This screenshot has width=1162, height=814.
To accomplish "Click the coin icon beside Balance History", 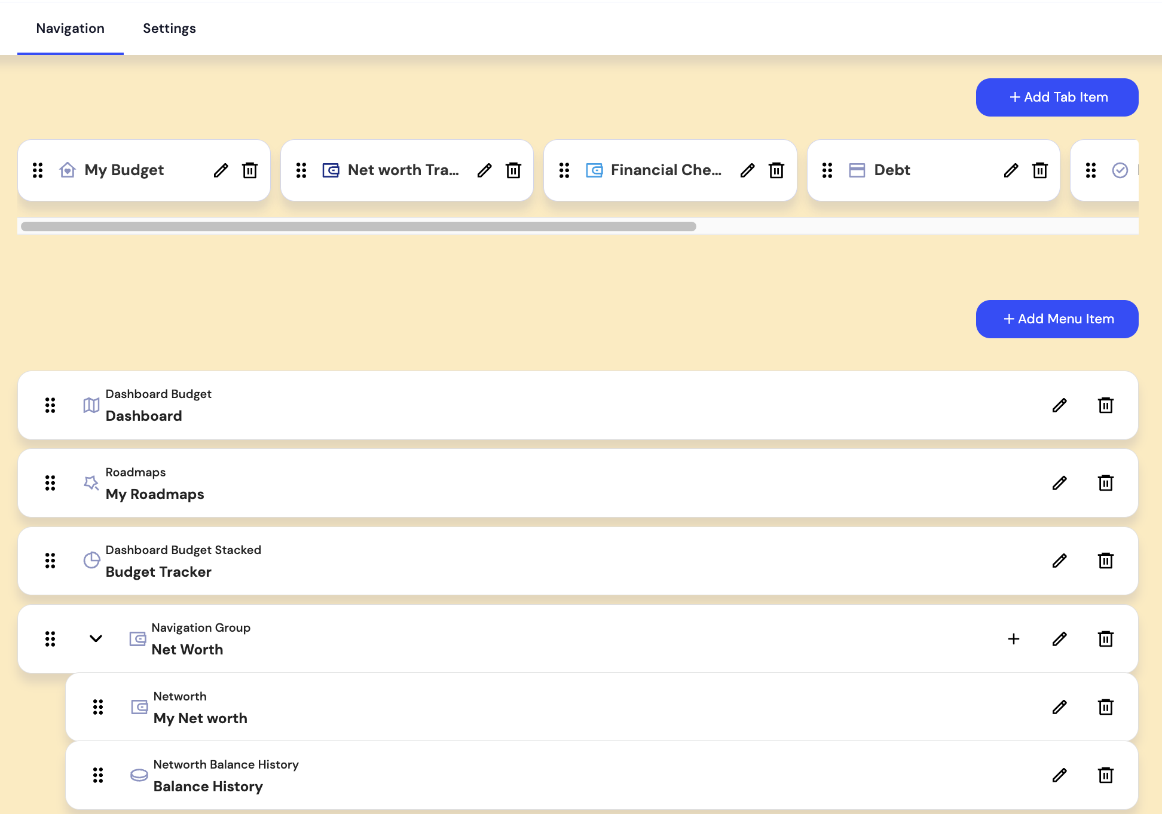I will (138, 775).
